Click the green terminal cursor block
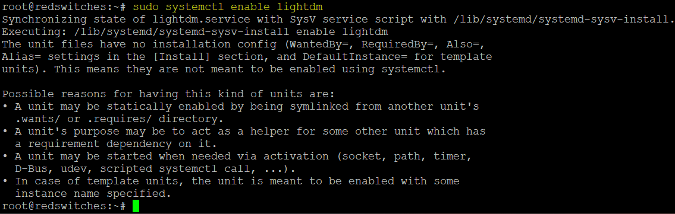 136,206
